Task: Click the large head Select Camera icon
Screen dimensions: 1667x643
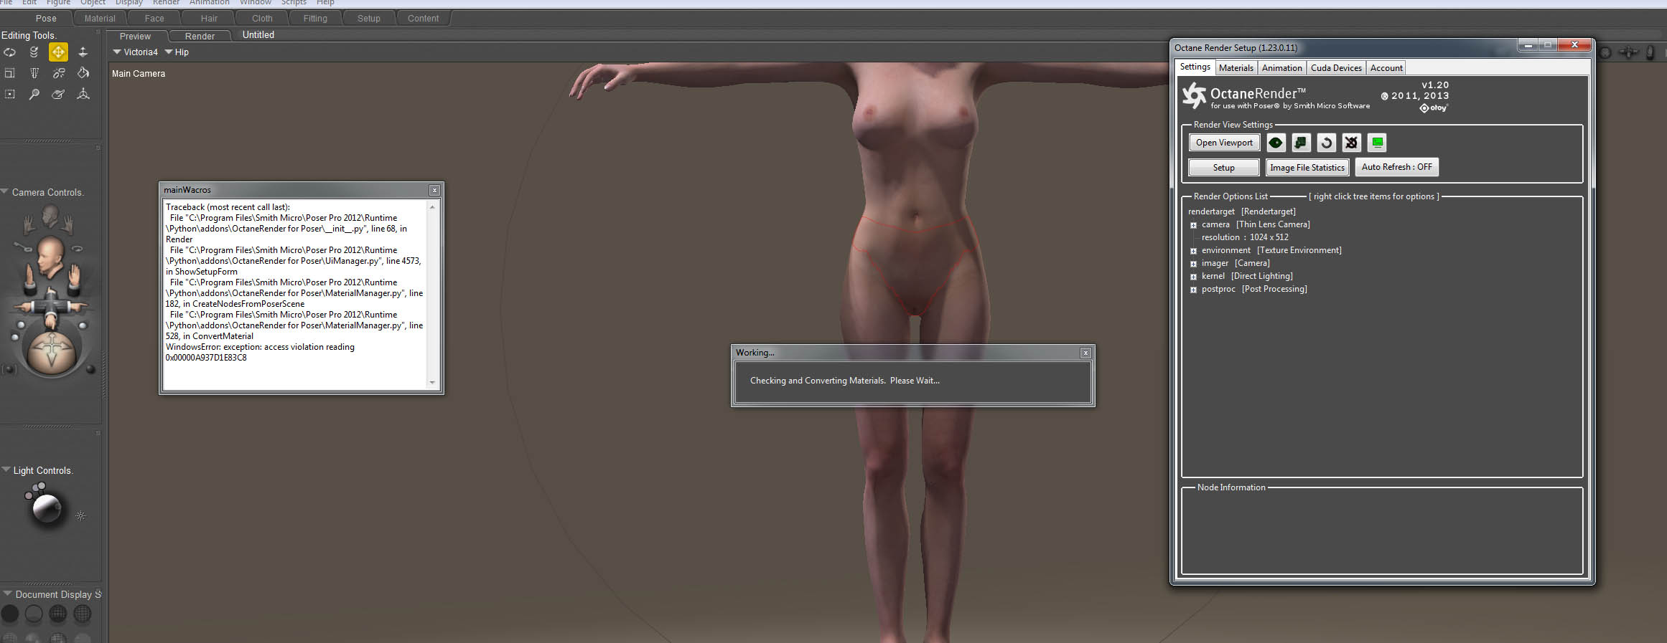Action: coord(50,256)
